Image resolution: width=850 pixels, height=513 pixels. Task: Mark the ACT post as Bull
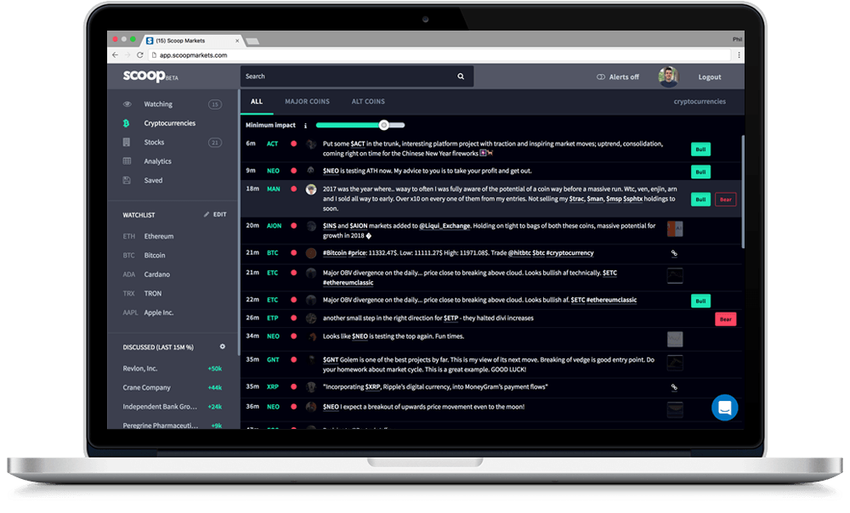[700, 149]
